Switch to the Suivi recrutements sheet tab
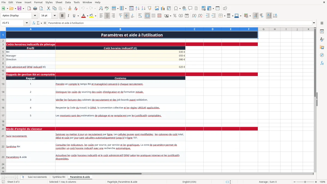Viewport: 327px width, 184px height. coord(37,177)
